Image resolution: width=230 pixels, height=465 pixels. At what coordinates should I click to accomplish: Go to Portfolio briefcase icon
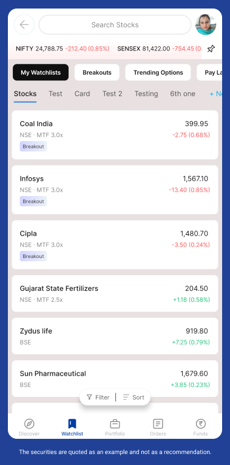point(115,424)
